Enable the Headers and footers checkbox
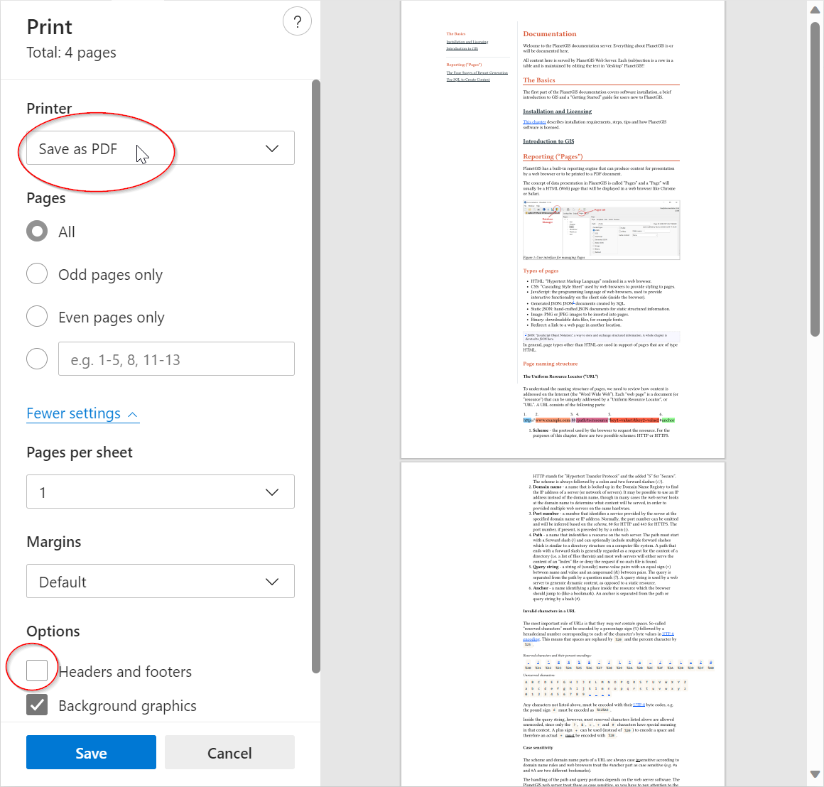Viewport: 824px width, 787px height. point(37,671)
